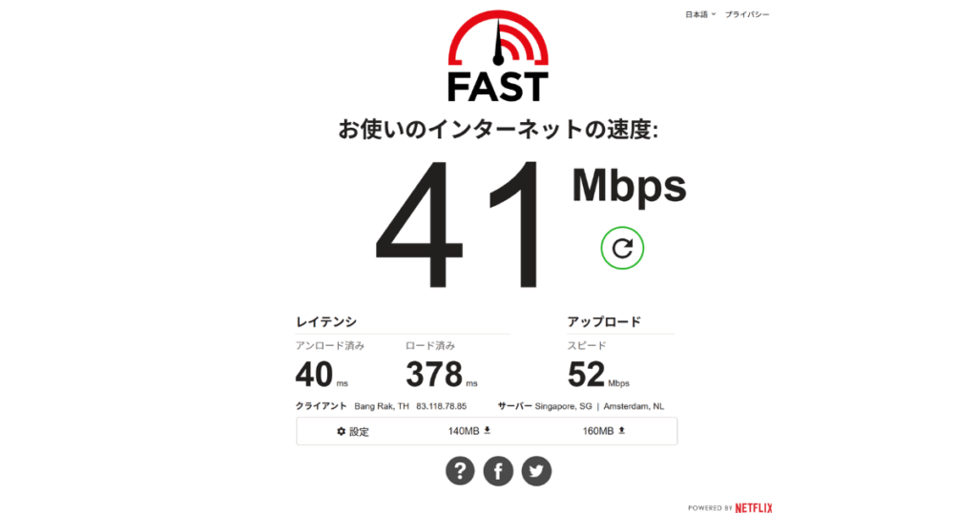Screen dimensions: 977x513
Task: Click the FAST speedometer logo
Action: 498,56
